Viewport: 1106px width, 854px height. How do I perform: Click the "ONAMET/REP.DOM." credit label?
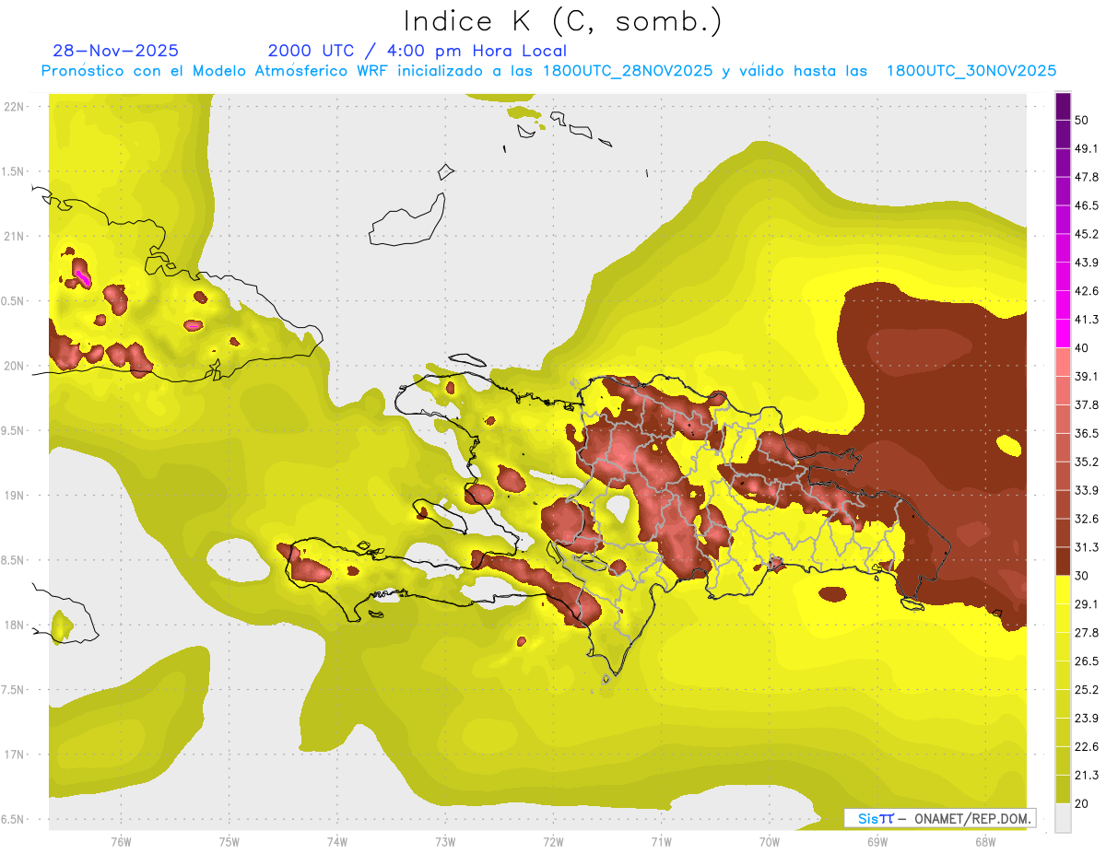click(x=972, y=818)
